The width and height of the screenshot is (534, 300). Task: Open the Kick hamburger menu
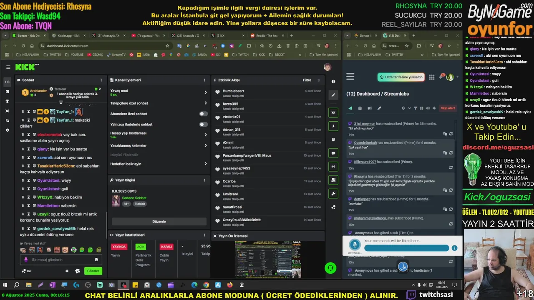[8, 67]
